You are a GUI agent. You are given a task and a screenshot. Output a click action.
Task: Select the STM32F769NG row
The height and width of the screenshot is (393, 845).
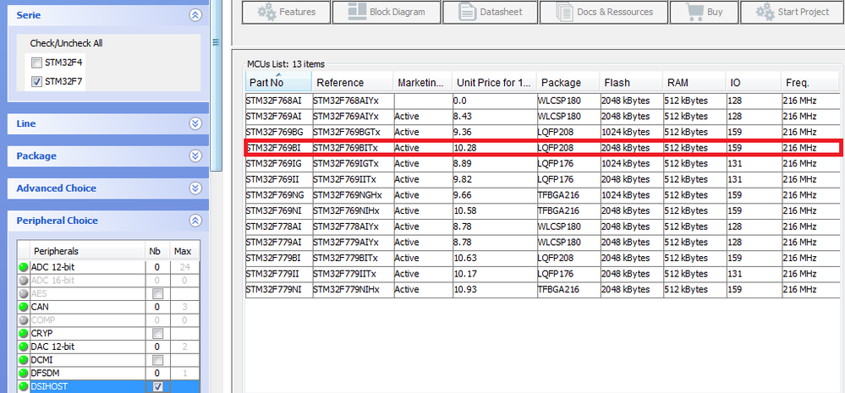tap(542, 195)
